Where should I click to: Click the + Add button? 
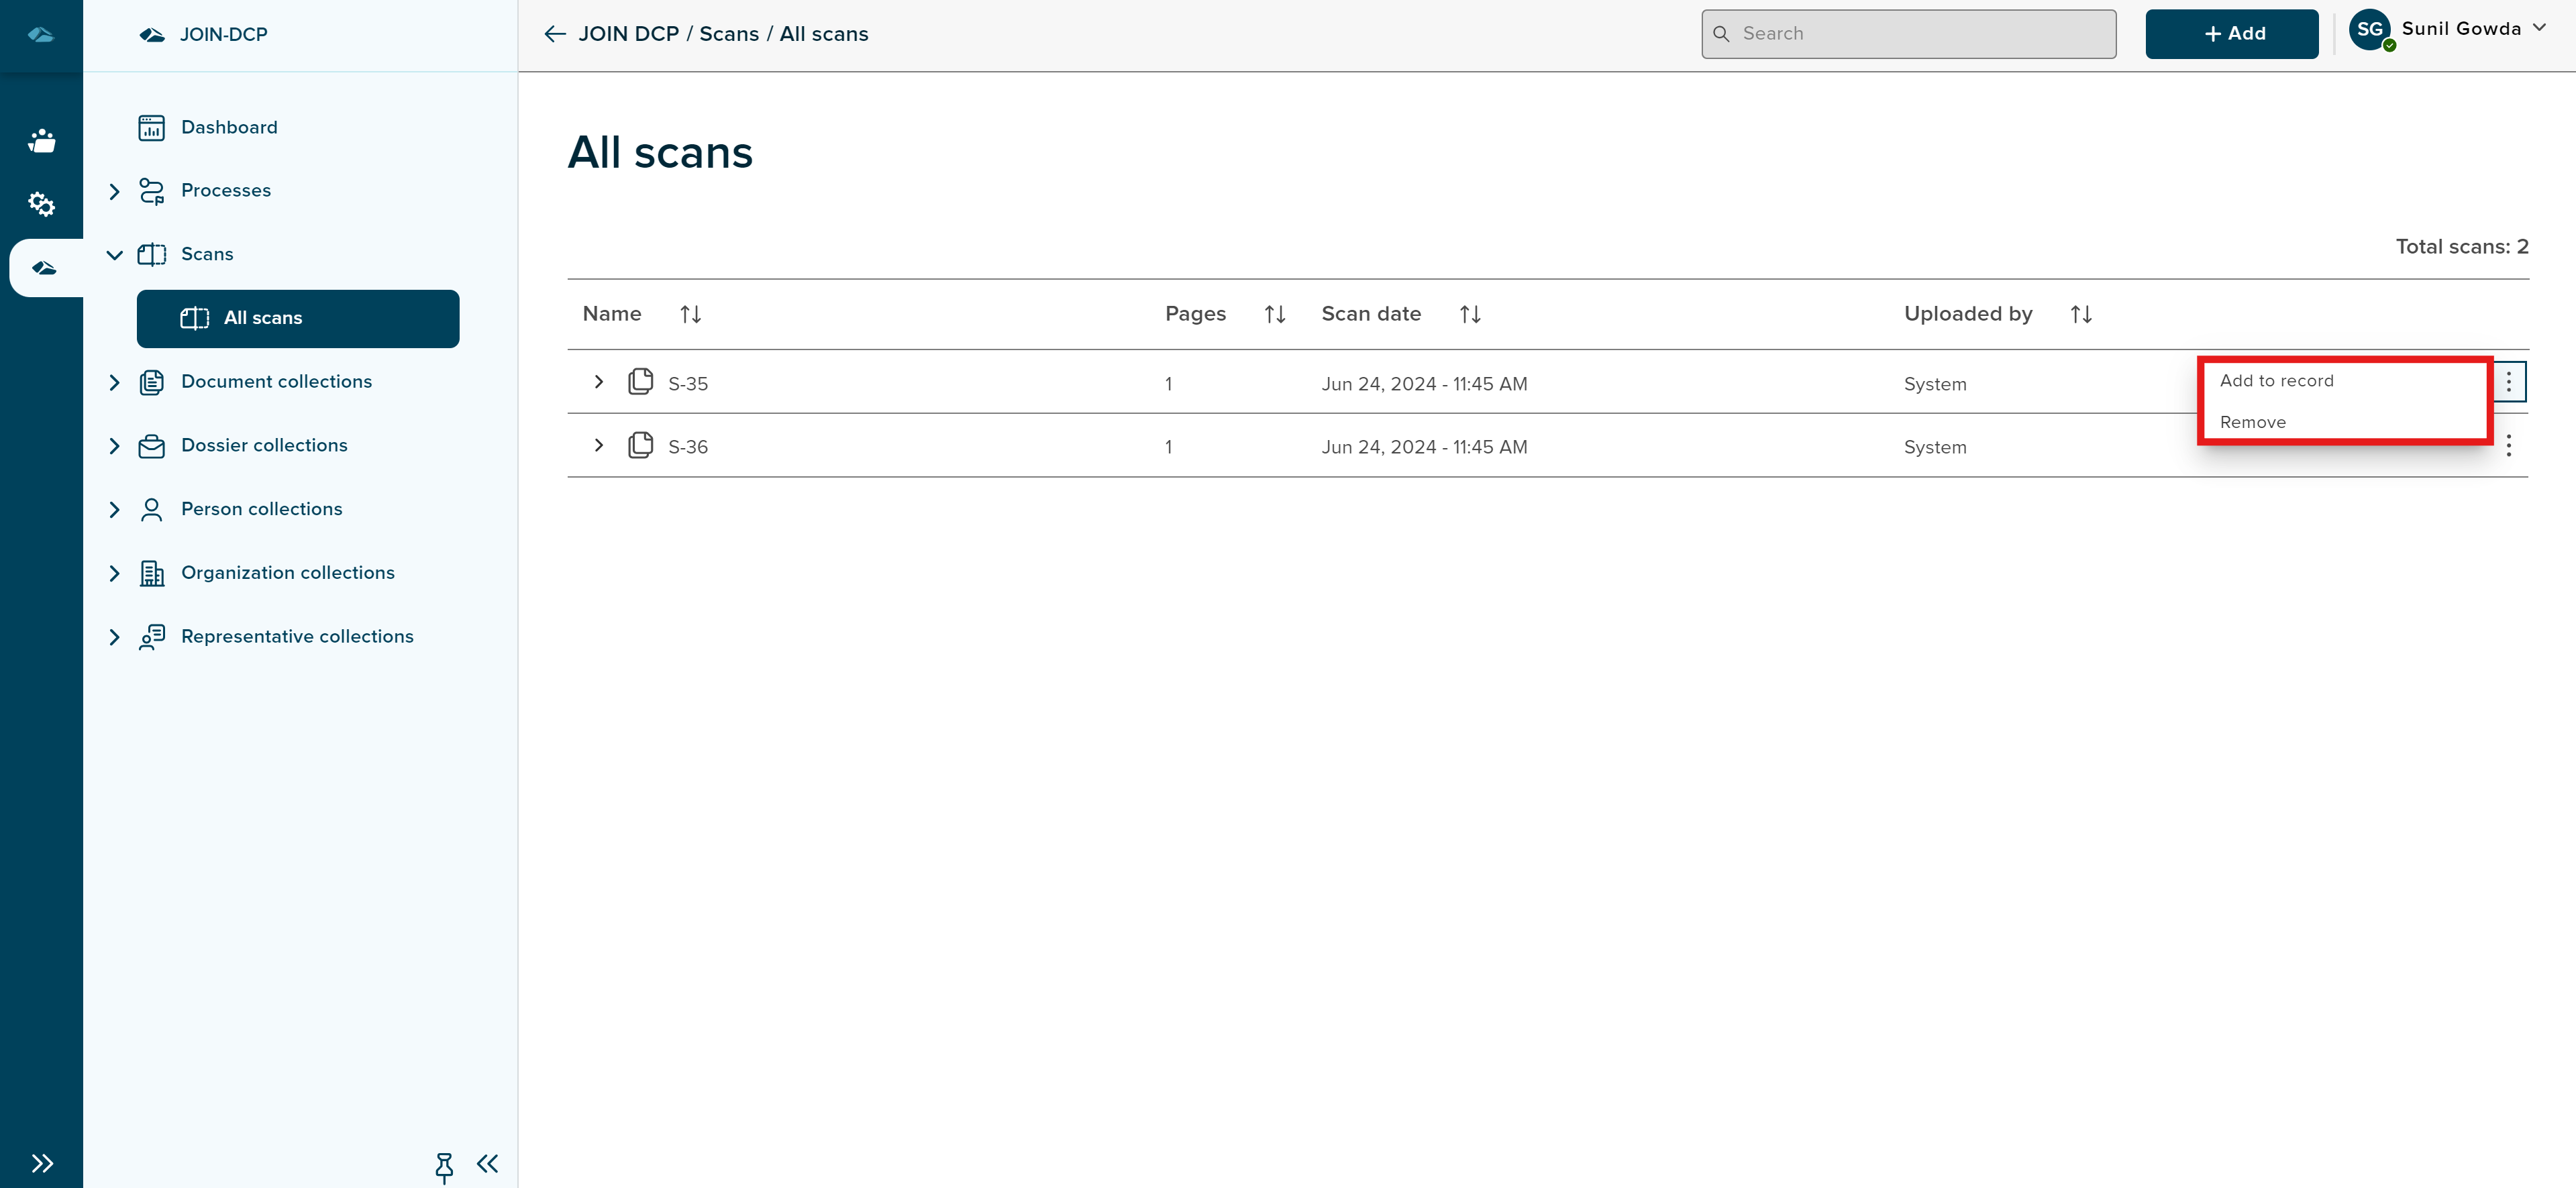2232,33
